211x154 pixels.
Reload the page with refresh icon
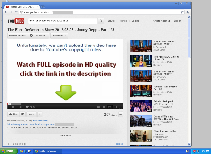pyautogui.click(x=16, y=12)
